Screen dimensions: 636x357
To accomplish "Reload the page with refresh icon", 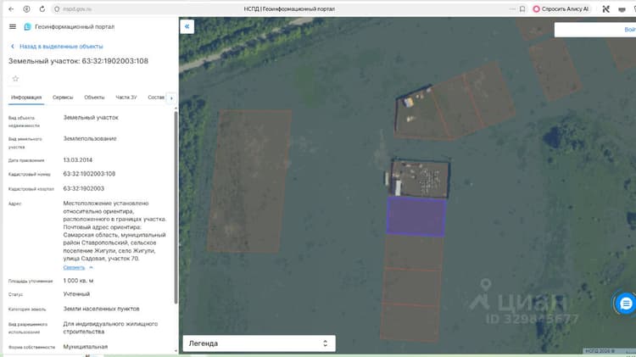I will click(x=42, y=9).
